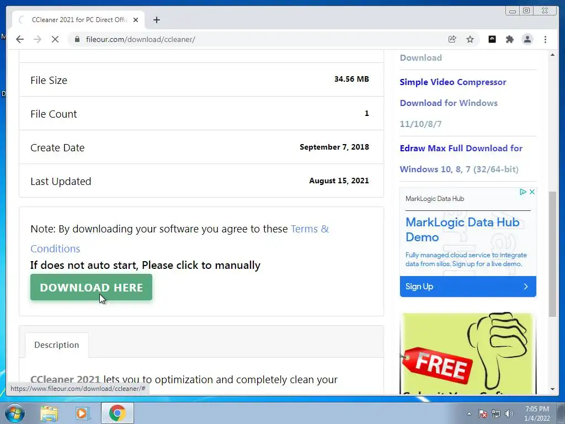Screen dimensions: 565x424
Task: Click the August 15, 2021 updated date
Action: (339, 181)
